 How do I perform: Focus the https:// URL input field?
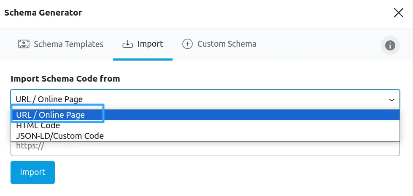[x=205, y=148]
